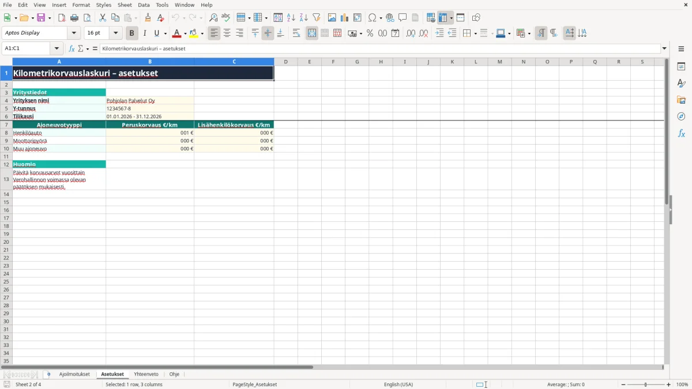Toggle center vertically alignment
The height and width of the screenshot is (389, 692).
pyautogui.click(x=268, y=33)
